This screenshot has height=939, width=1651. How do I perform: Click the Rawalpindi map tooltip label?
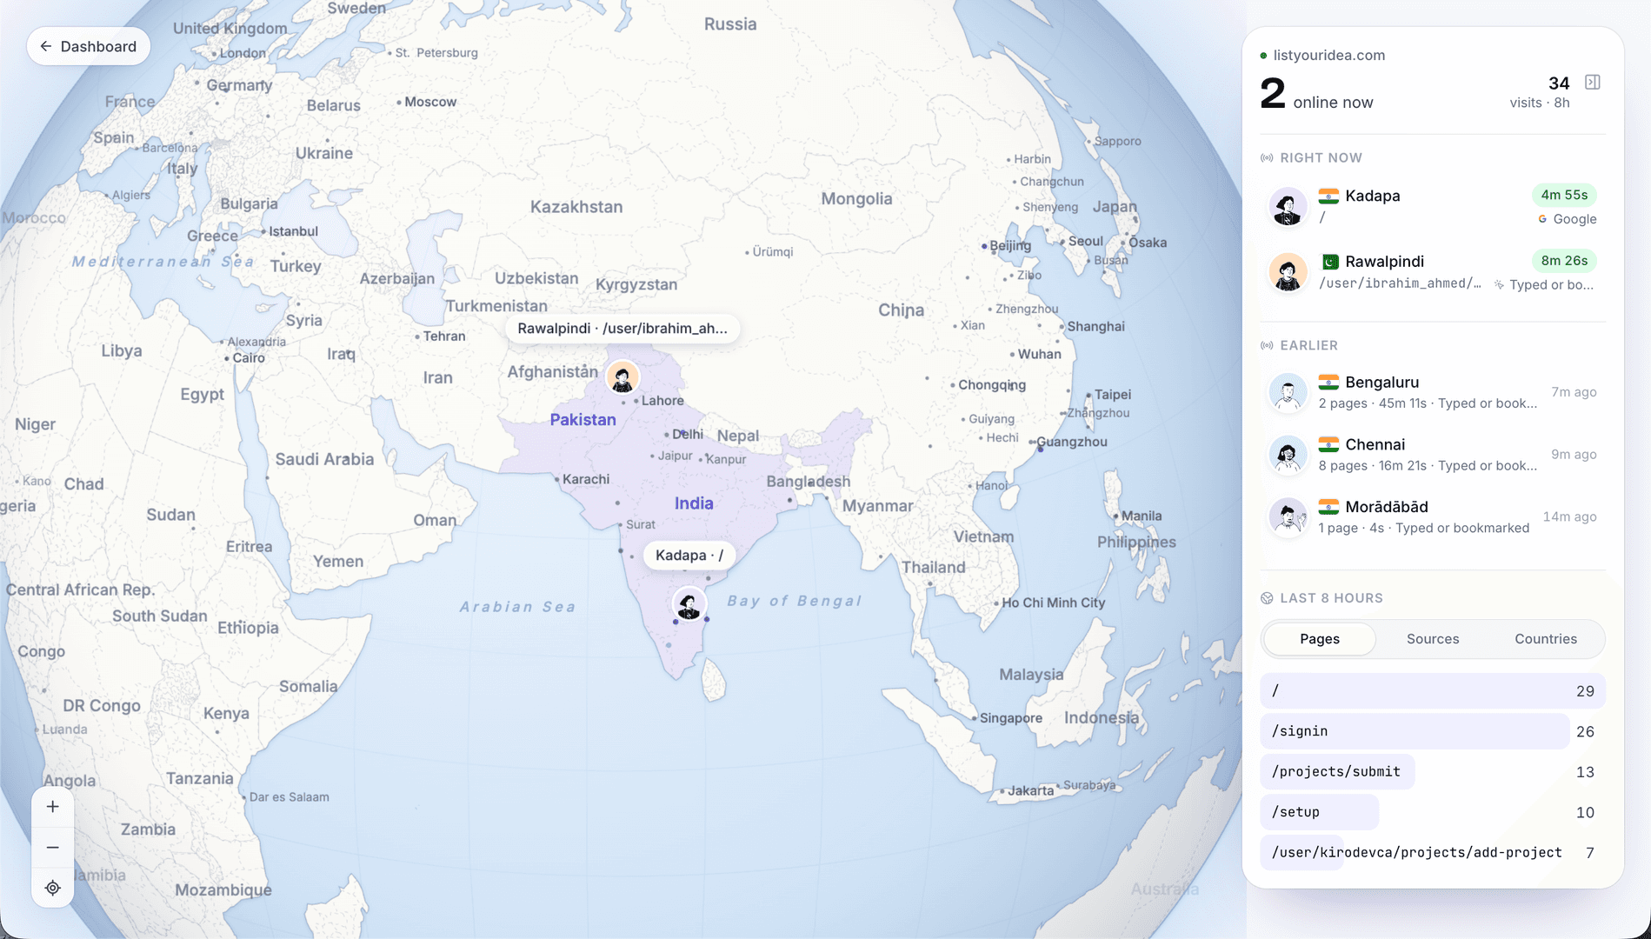point(622,329)
